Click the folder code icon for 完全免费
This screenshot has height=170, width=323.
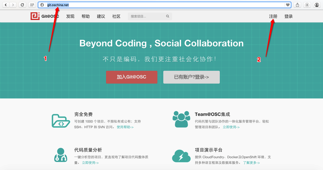tap(61, 121)
